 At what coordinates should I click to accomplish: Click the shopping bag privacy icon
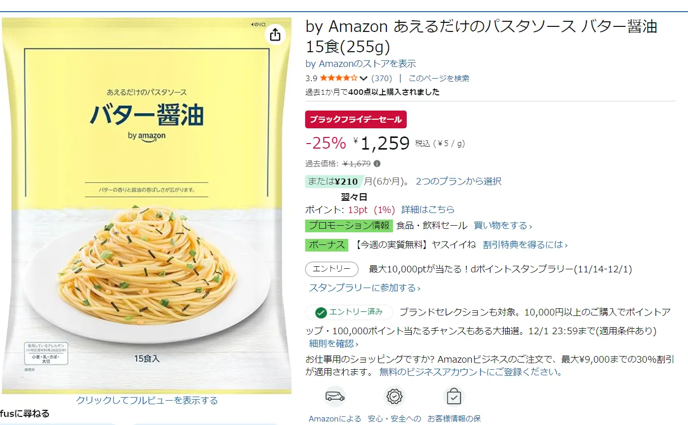(453, 396)
